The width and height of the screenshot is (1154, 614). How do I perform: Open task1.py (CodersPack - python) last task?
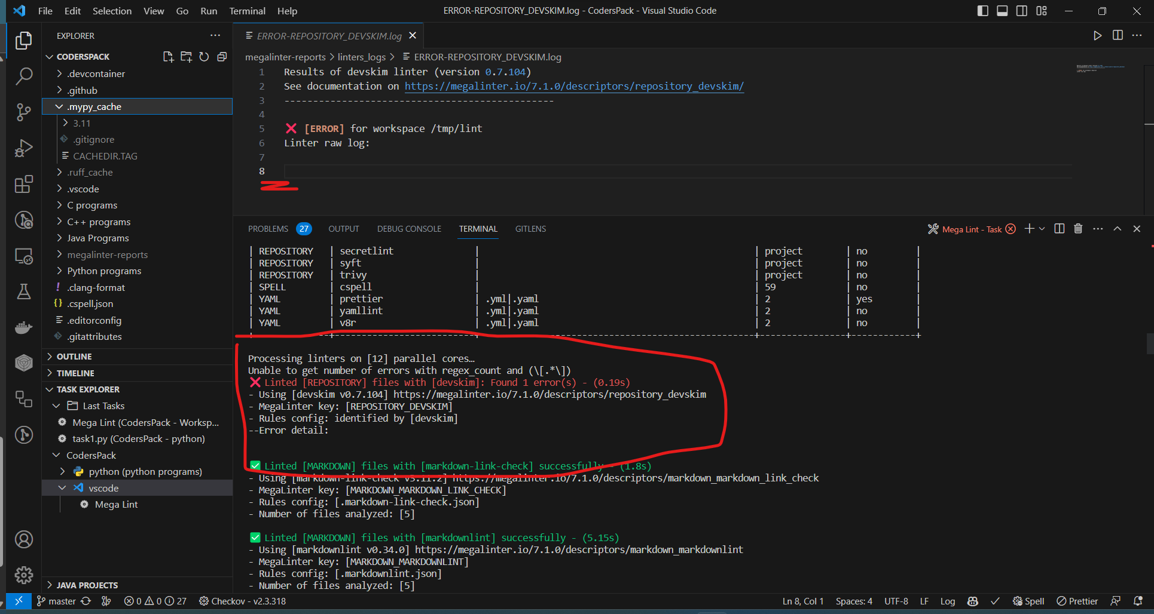click(x=138, y=438)
